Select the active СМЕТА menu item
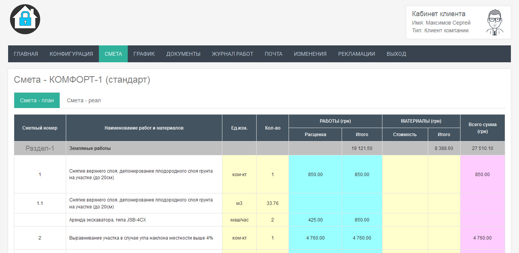The width and height of the screenshot is (519, 253). pyautogui.click(x=113, y=54)
